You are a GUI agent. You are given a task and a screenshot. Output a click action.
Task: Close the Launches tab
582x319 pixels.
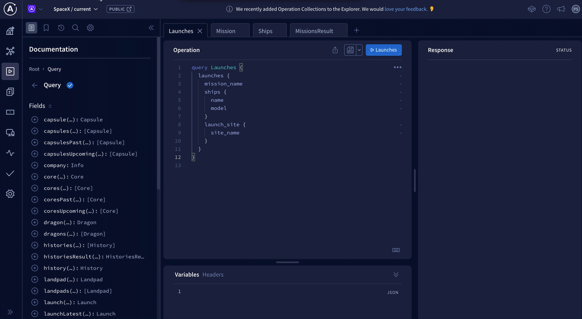point(200,31)
